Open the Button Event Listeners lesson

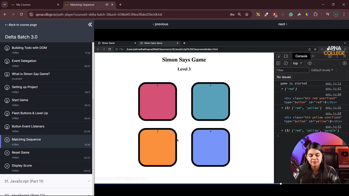(x=46, y=128)
